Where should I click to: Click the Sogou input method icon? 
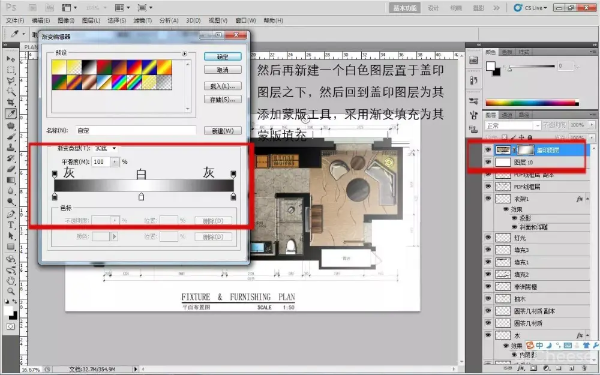[530, 346]
